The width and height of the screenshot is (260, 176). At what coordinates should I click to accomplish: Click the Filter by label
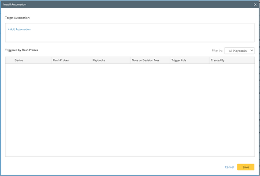click(x=217, y=50)
